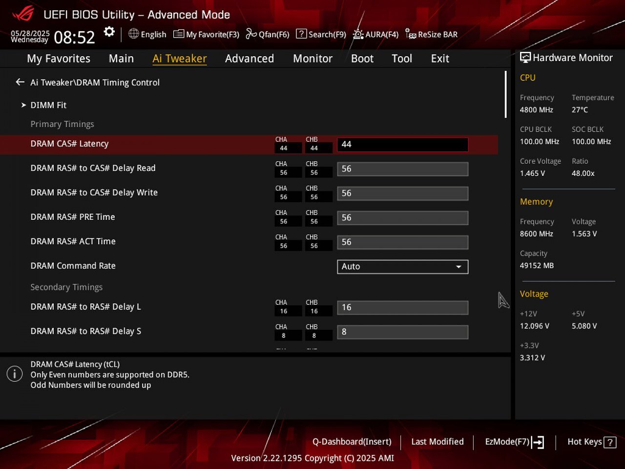Select DRAM RAS# to CAS# Delay Write label
Viewport: 625px width, 469px height.
(94, 192)
